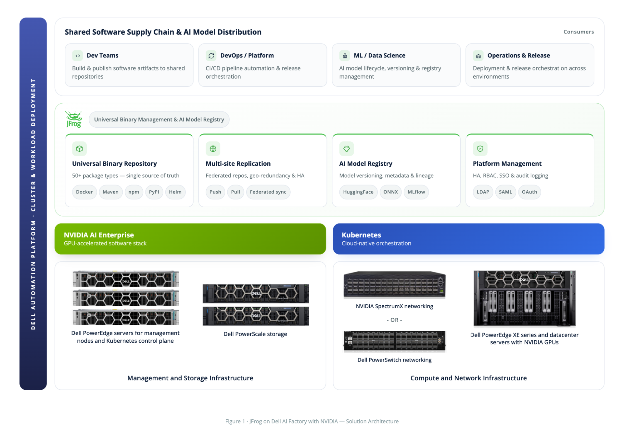Click the vertical Dell Automation Platform sidebar label
This screenshot has width=624, height=439.
coord(33,204)
